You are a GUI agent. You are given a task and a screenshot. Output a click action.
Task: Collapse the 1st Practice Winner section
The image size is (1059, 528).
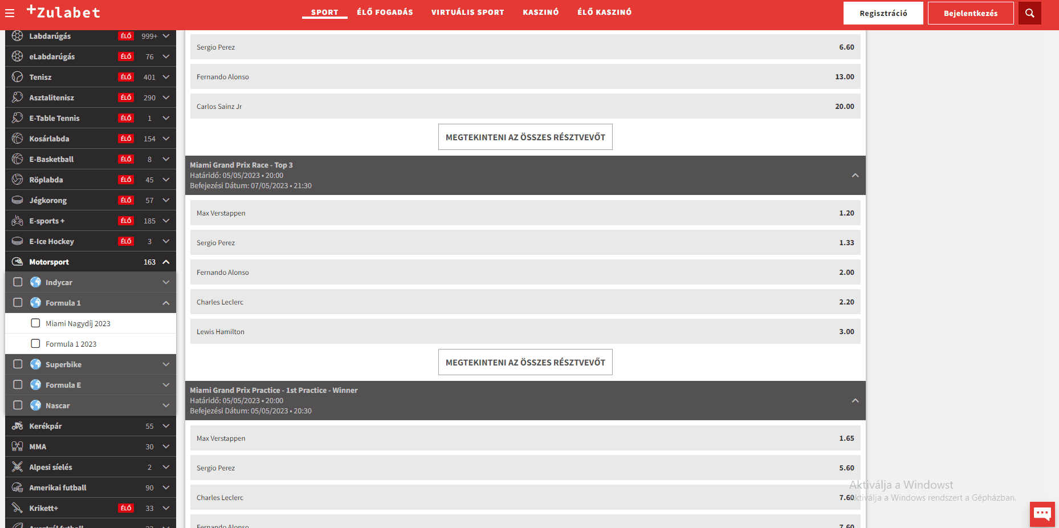(855, 401)
